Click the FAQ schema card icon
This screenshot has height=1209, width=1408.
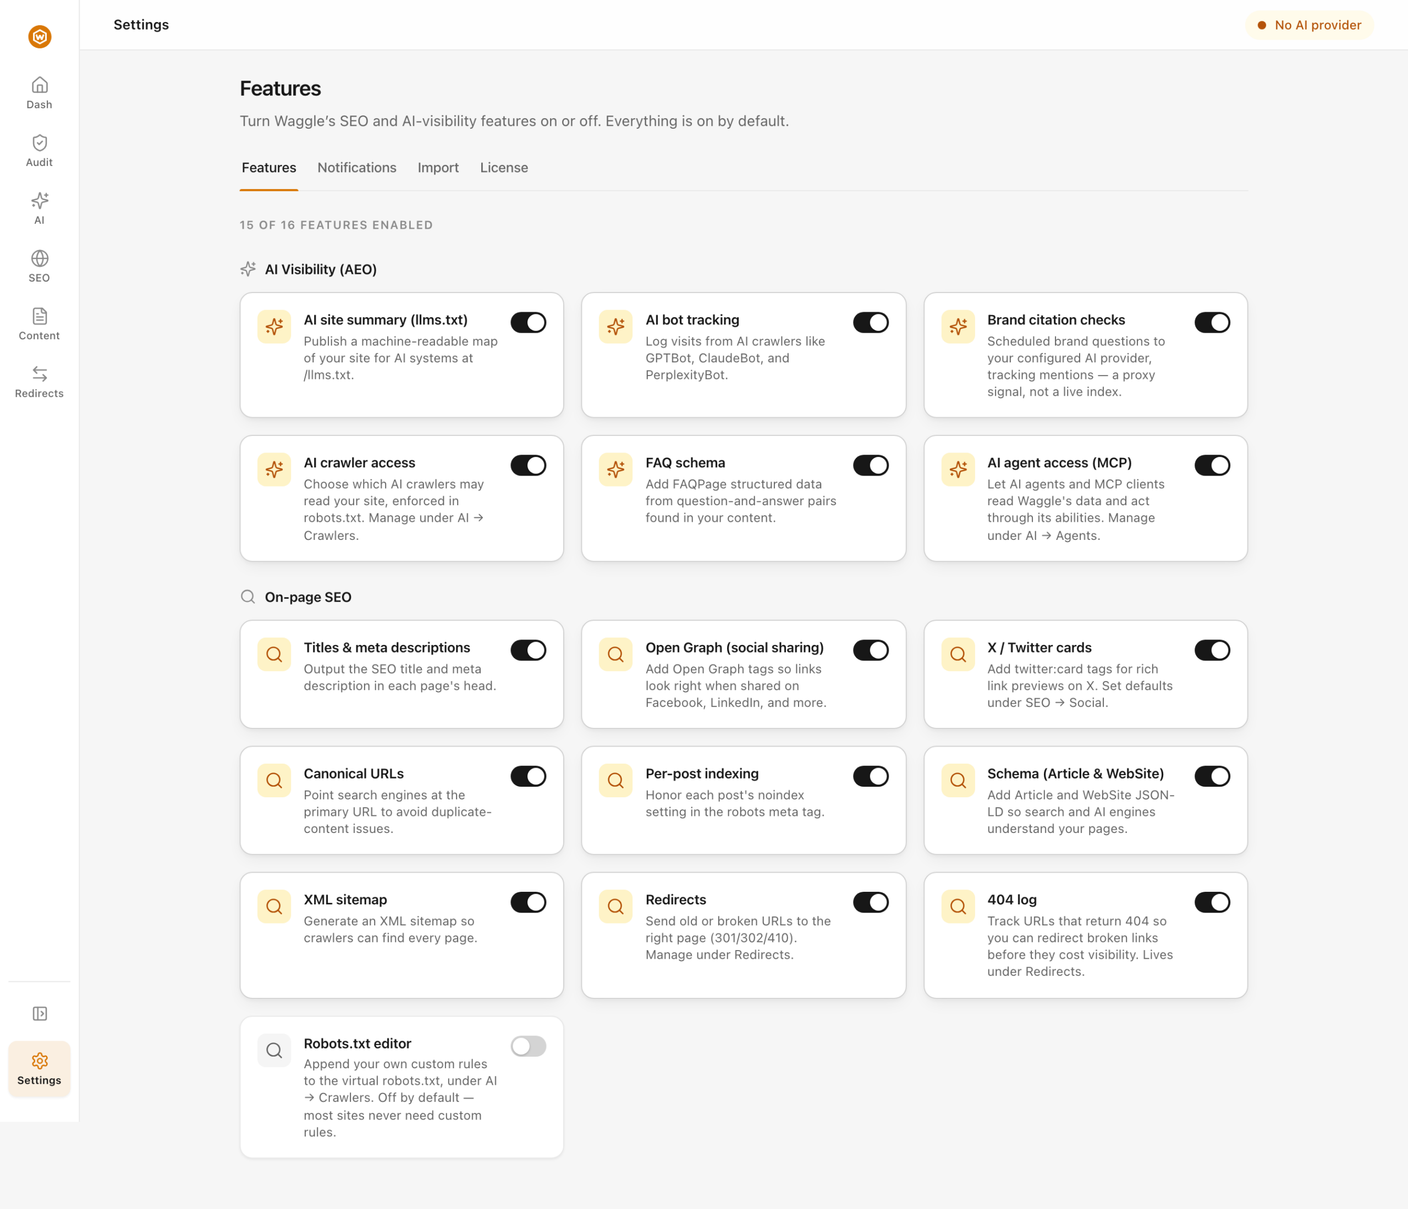[x=615, y=470]
